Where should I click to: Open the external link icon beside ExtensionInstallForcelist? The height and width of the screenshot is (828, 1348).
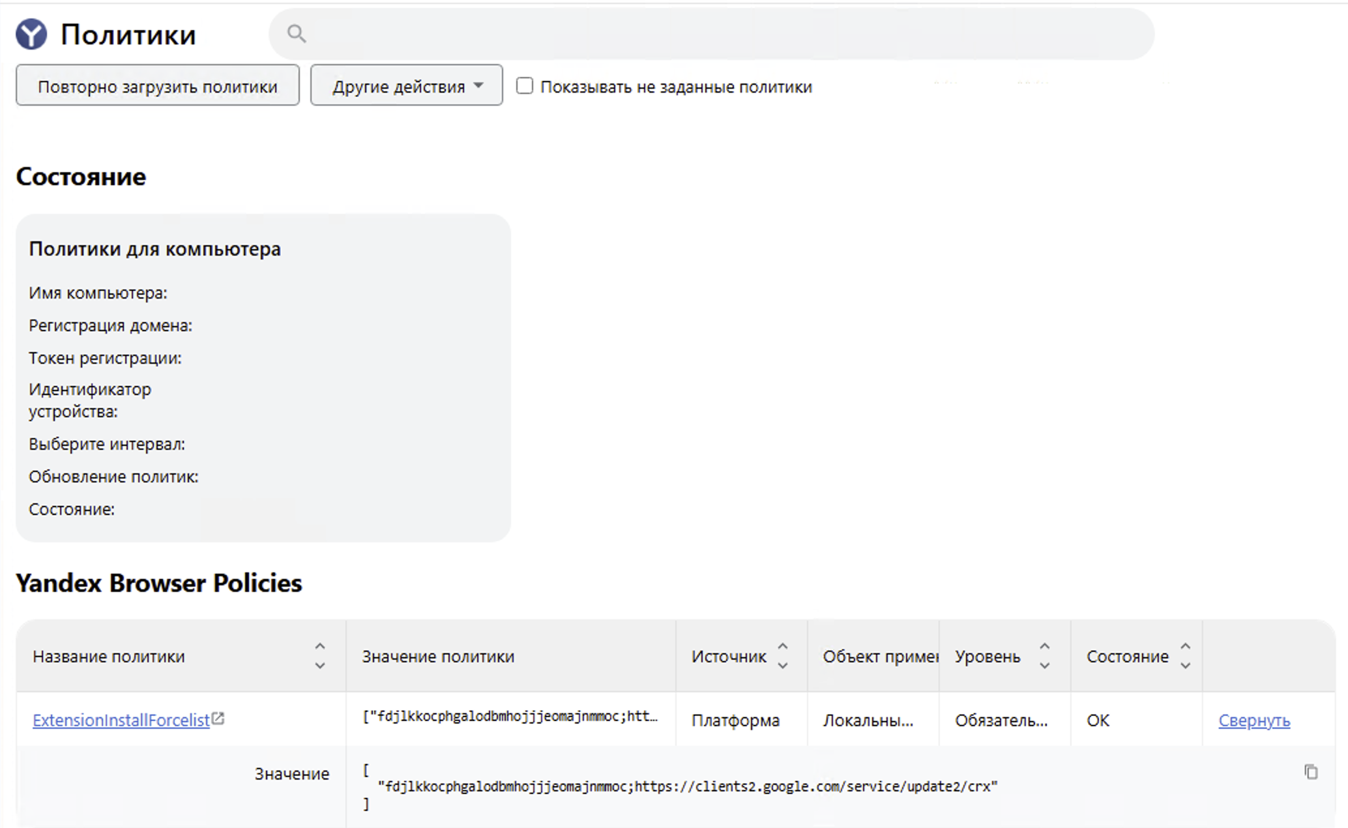(x=218, y=718)
